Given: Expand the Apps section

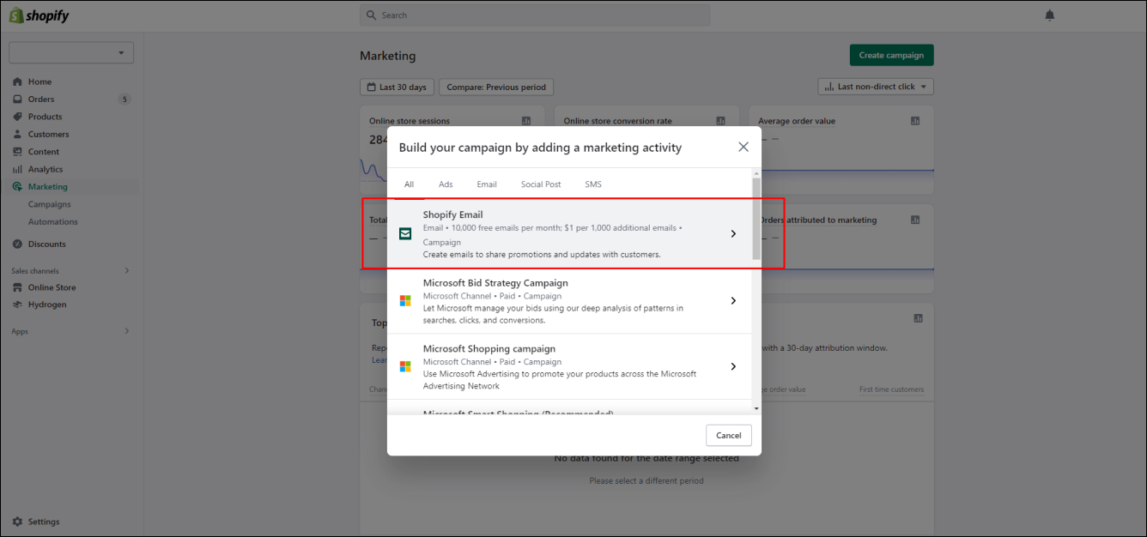Looking at the screenshot, I should coord(127,331).
